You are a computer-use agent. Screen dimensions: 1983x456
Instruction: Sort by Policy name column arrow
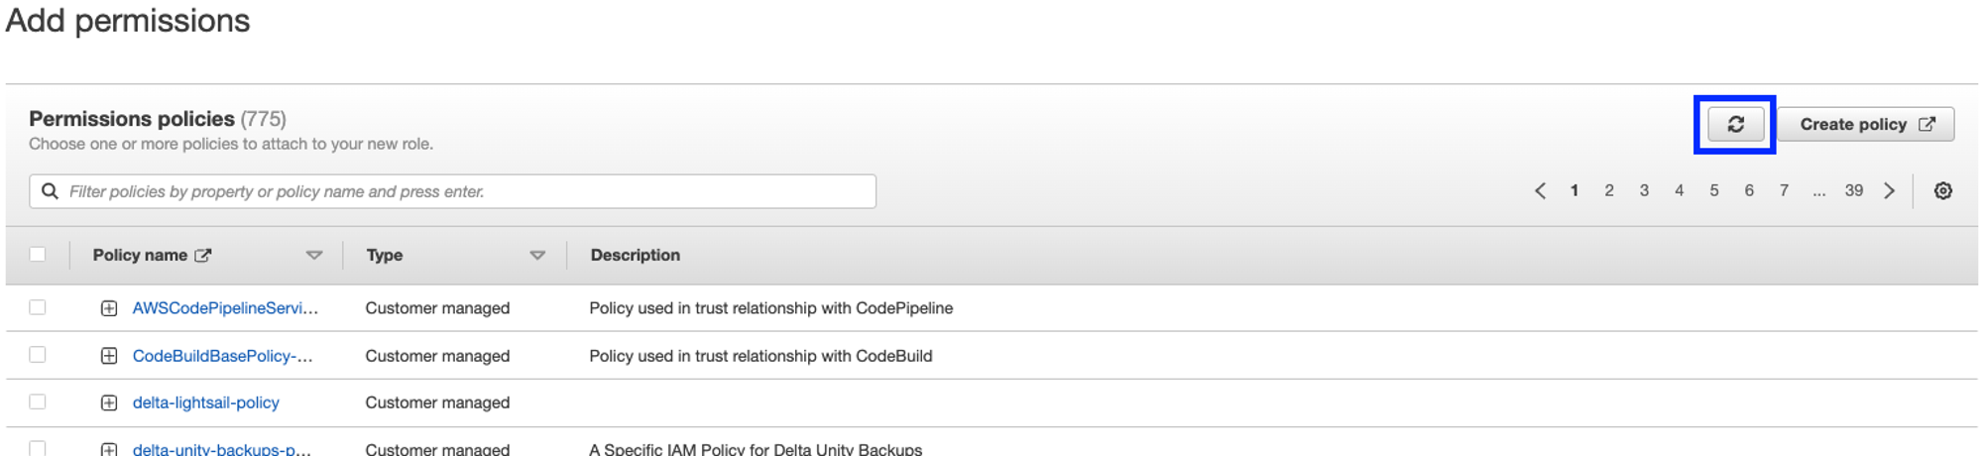click(x=314, y=255)
